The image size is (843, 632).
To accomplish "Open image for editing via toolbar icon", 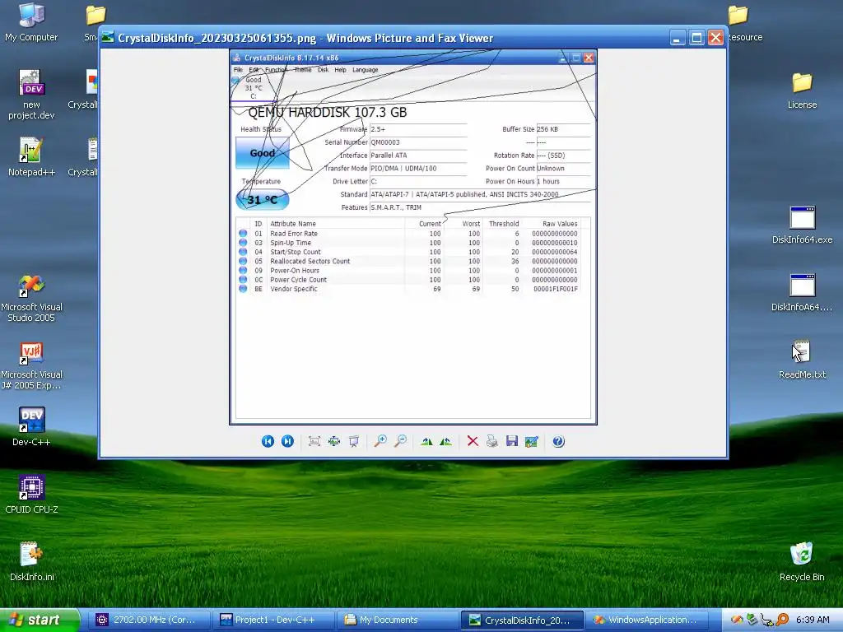I will (532, 441).
